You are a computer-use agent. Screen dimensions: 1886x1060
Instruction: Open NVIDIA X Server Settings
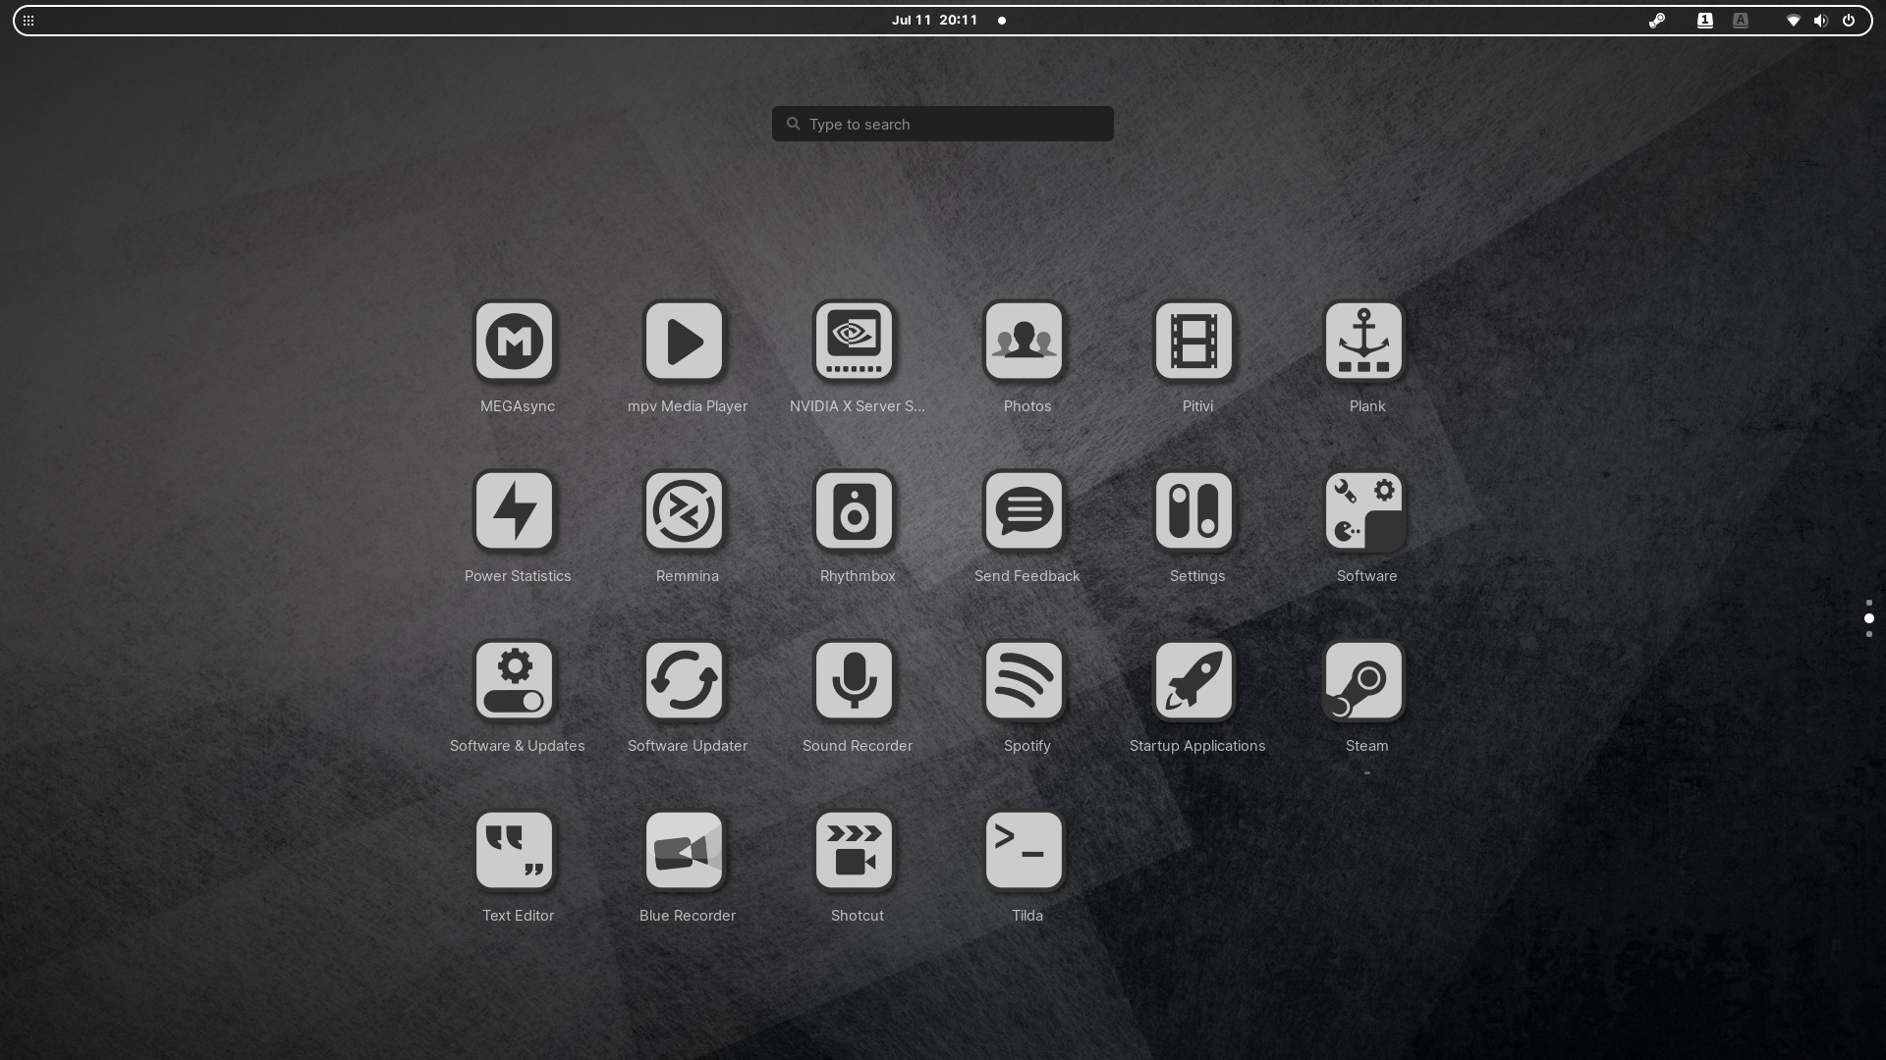pyautogui.click(x=855, y=341)
